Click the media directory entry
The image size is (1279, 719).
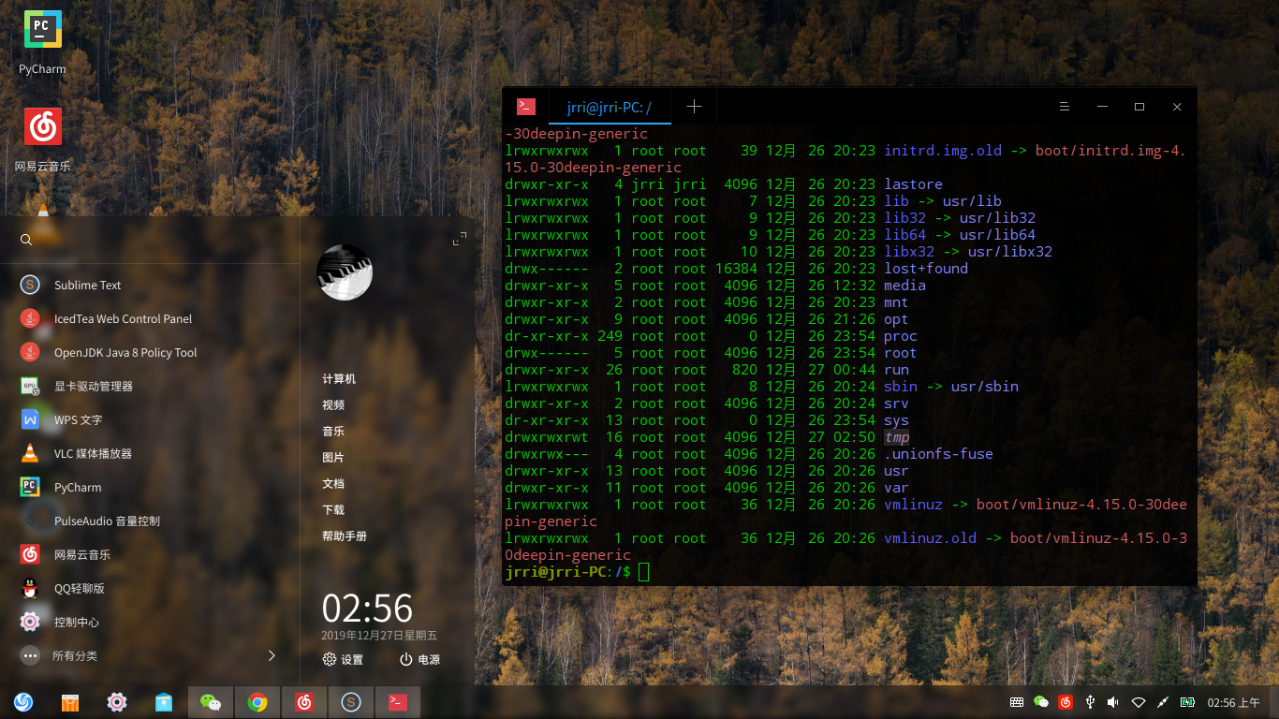coord(904,286)
